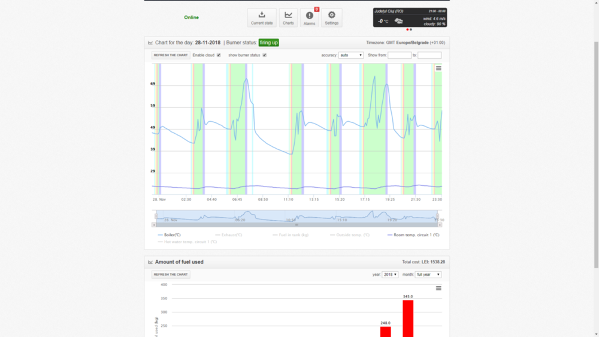The height and width of the screenshot is (337, 599).
Task: Open the Settings gear
Action: pos(331,17)
